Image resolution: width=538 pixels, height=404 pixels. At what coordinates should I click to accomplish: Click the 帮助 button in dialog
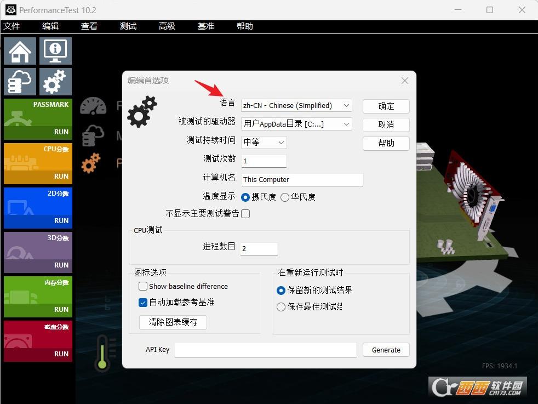[386, 143]
